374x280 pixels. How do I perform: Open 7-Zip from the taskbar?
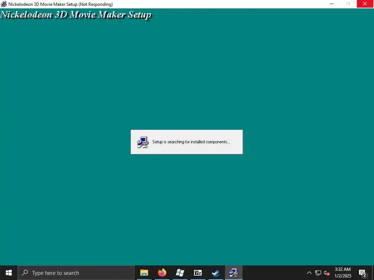pyautogui.click(x=198, y=273)
